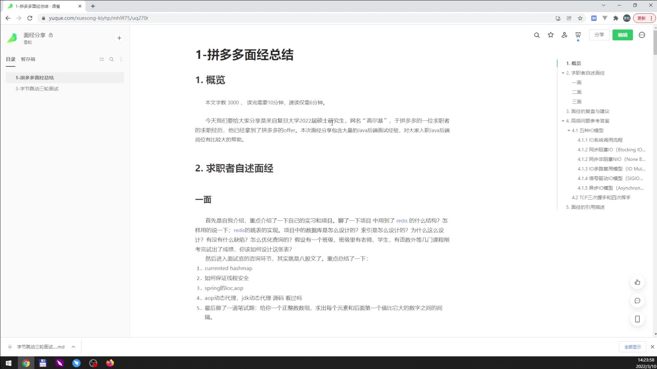Viewport: 657px width, 369px height.
Task: Click the Chrome profile avatar
Action: tap(627, 18)
